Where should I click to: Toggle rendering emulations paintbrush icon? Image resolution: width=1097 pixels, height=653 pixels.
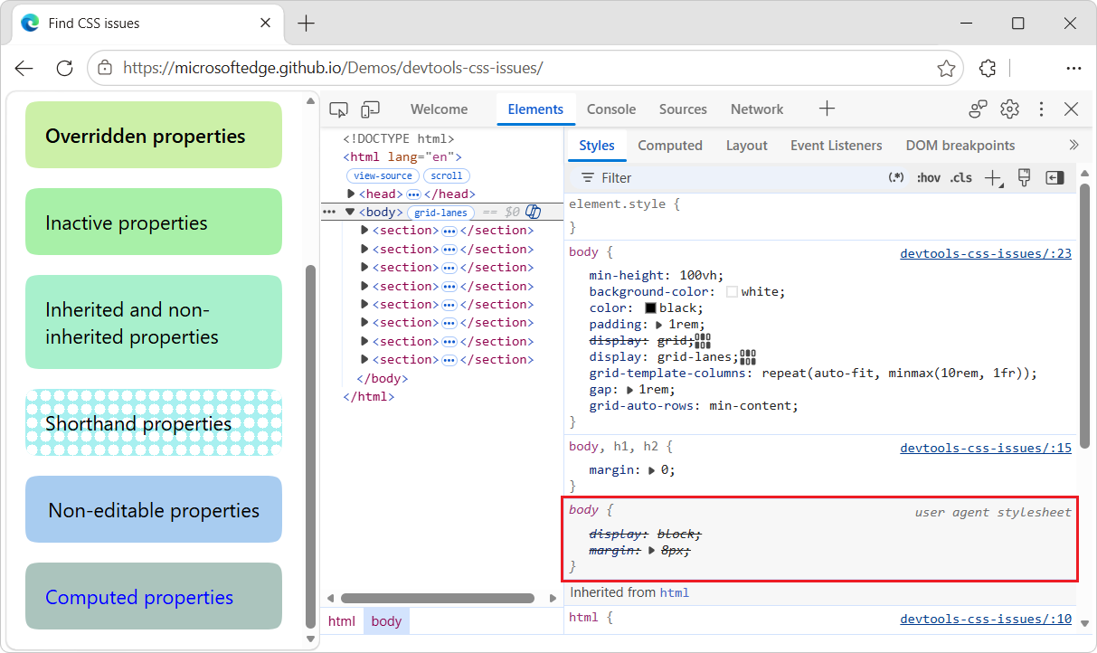tap(1024, 177)
